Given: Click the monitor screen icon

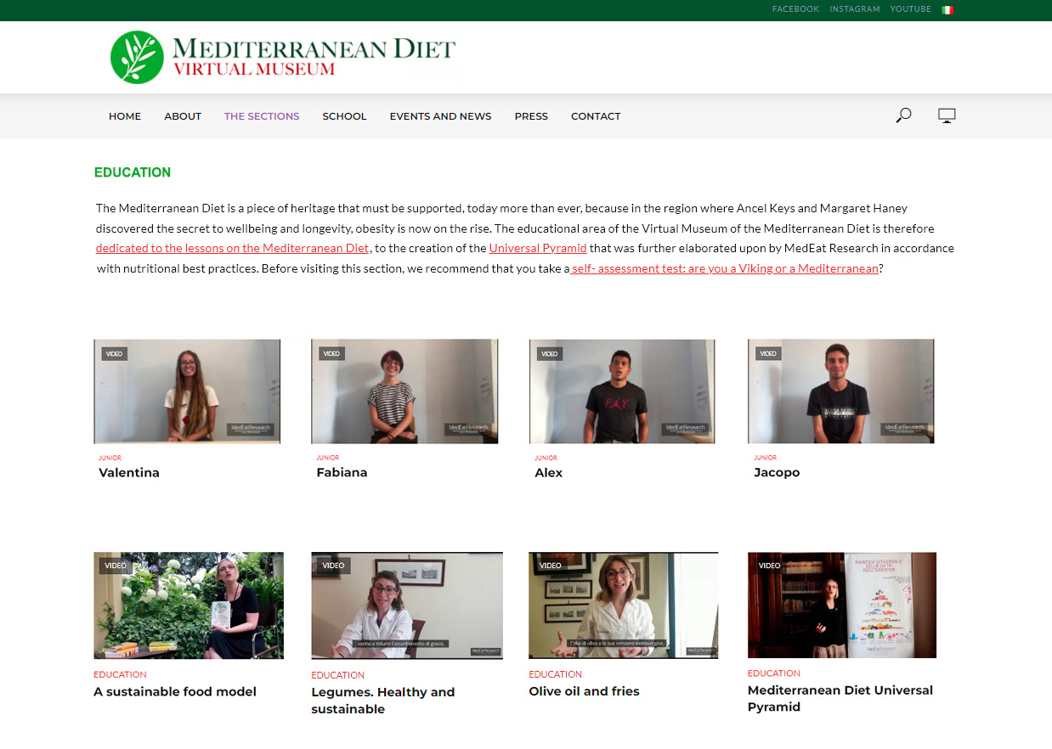Looking at the screenshot, I should (947, 115).
